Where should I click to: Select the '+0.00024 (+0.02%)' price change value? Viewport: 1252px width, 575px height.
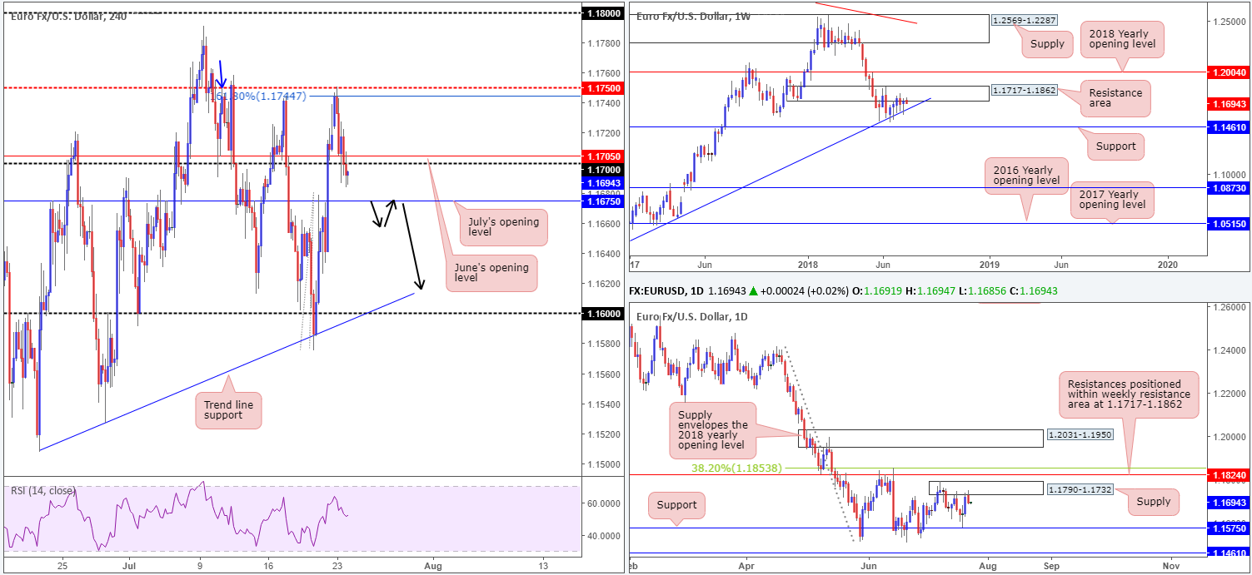[x=816, y=293]
